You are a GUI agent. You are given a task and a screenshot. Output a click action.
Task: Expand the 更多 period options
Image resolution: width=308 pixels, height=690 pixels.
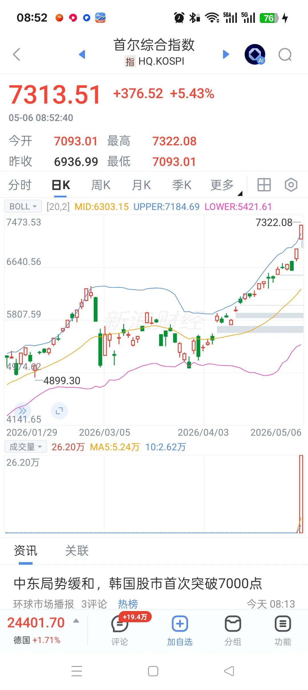(222, 185)
